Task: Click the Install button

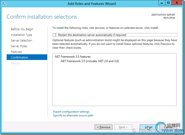Action: click(149, 127)
